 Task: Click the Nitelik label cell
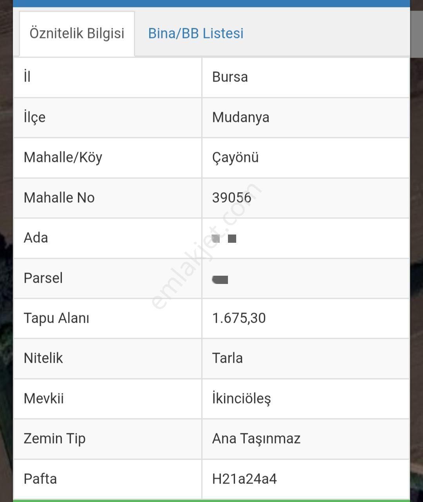[108, 358]
